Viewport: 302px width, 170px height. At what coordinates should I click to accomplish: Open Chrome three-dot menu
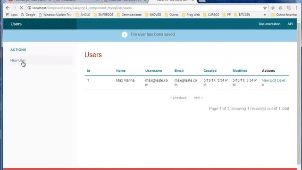click(297, 8)
